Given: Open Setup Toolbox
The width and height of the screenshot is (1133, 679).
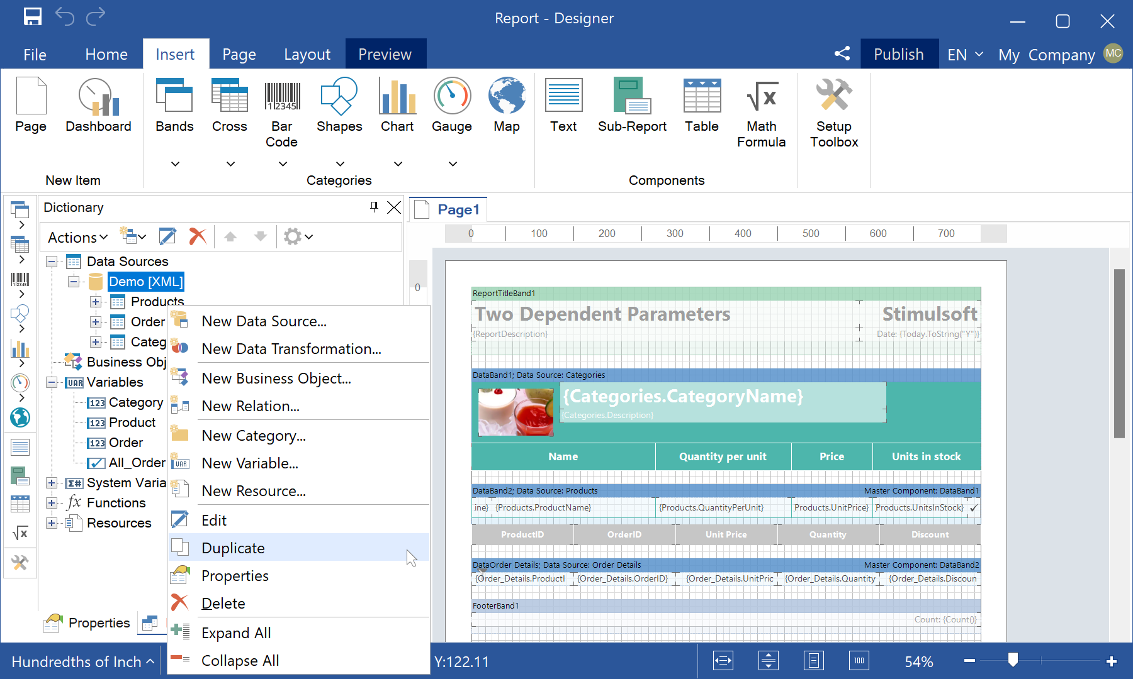Looking at the screenshot, I should tap(834, 113).
